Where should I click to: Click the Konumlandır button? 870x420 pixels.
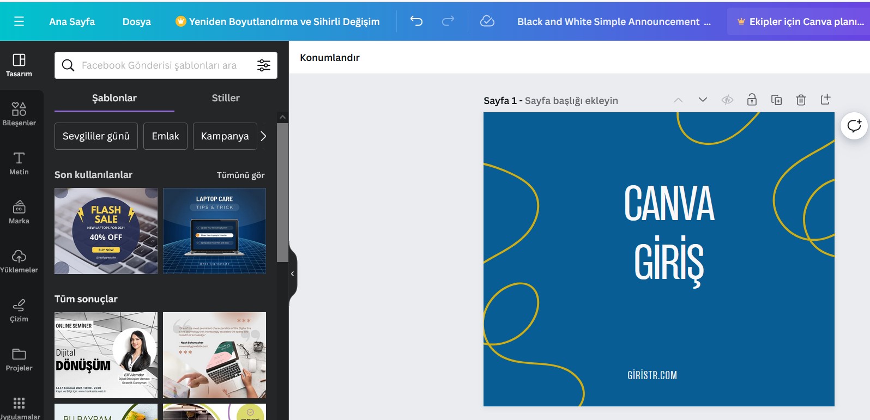point(330,58)
